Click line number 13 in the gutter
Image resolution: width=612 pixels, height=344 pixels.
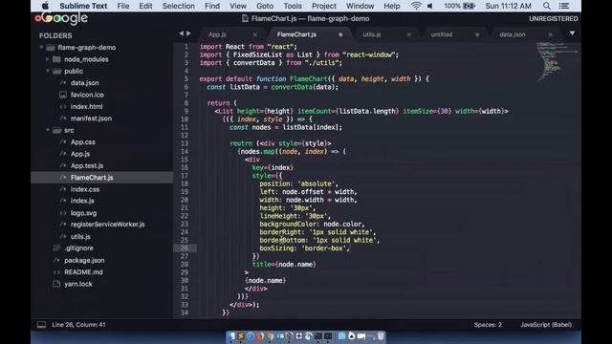click(185, 143)
